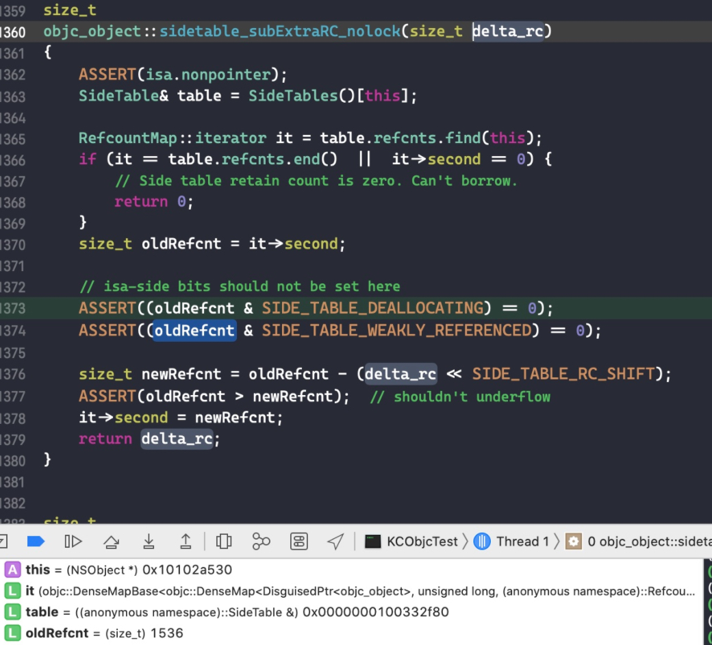This screenshot has height=645, width=712.
Task: Click highlighted 'oldRefcnt' on line 1374
Action: [x=194, y=330]
